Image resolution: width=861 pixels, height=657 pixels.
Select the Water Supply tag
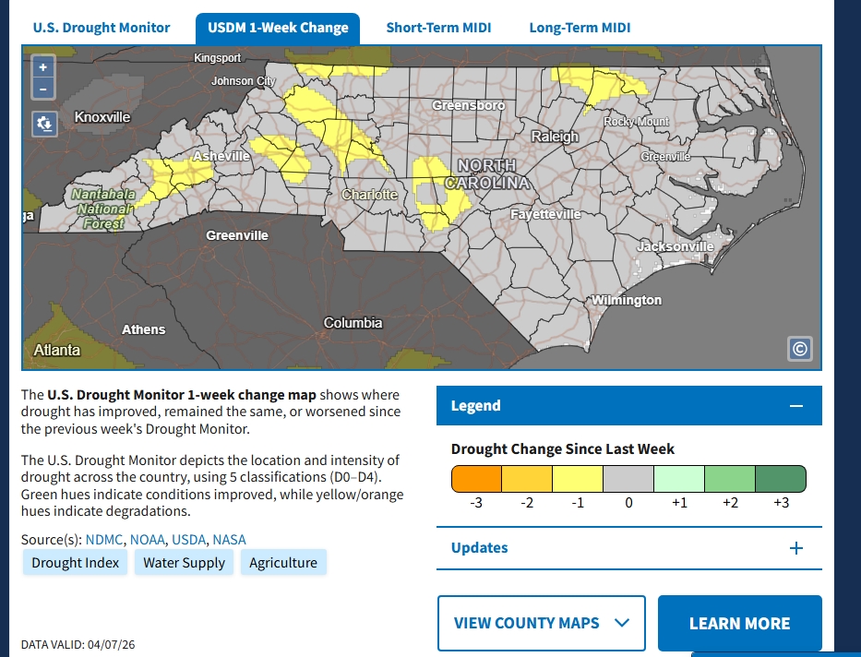[x=184, y=563]
